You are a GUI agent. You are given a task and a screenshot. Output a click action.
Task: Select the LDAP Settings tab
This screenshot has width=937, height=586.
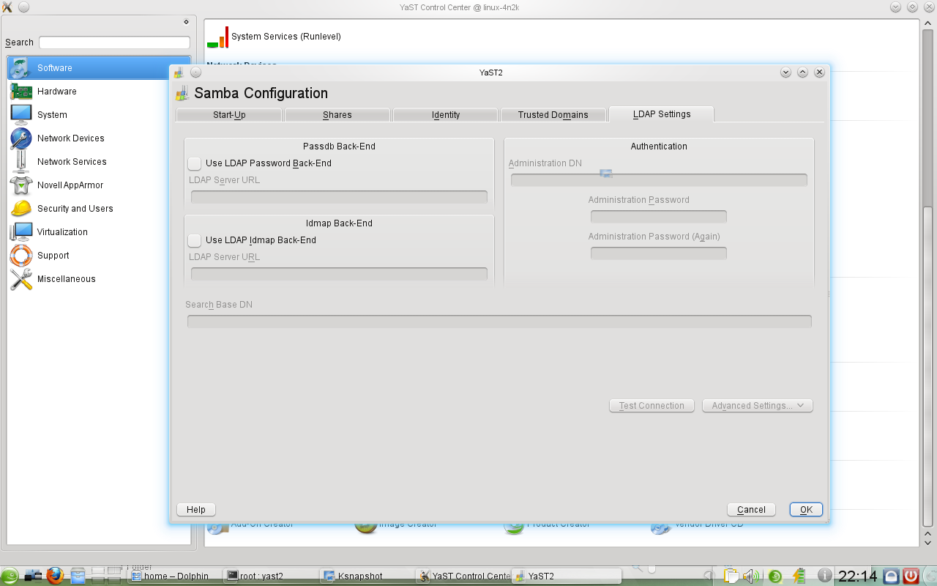[x=662, y=114]
